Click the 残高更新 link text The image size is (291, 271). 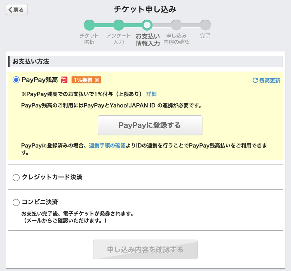pyautogui.click(x=270, y=80)
